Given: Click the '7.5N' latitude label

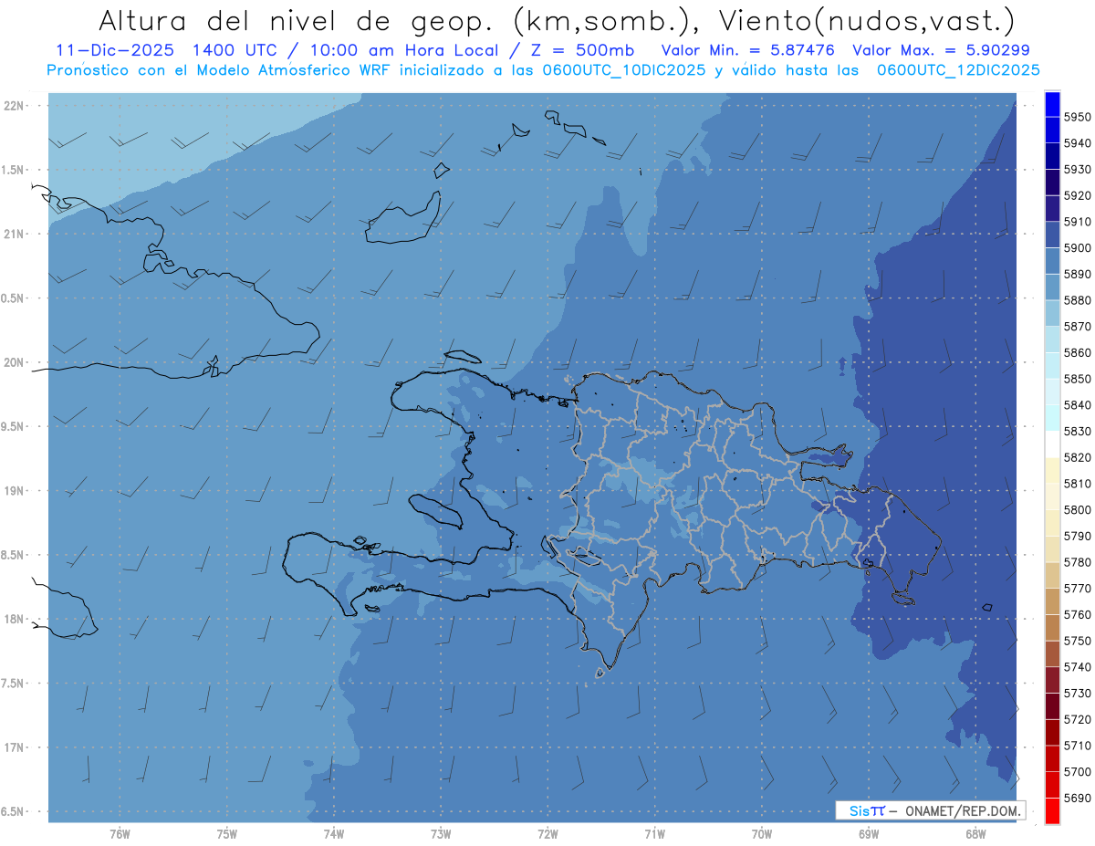Looking at the screenshot, I should click(x=12, y=684).
